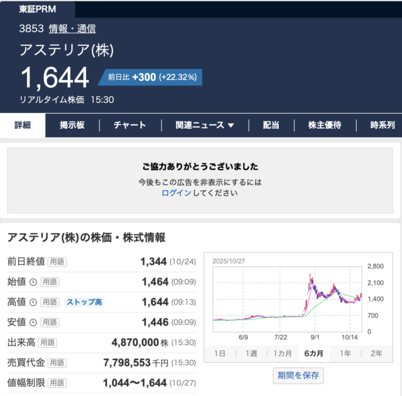Screen dimensions: 402x396
Task: Click the clock icon next to 始値
Action: 33,282
